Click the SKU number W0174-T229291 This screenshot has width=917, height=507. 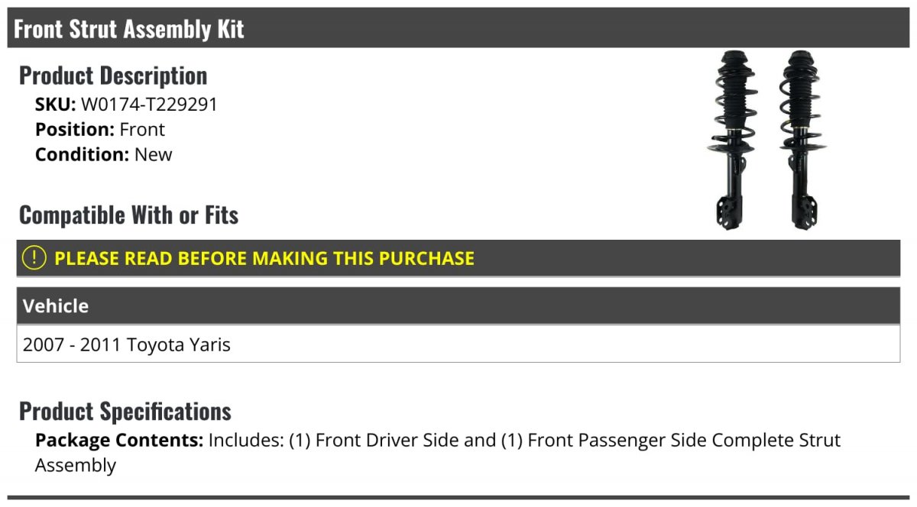coord(149,105)
